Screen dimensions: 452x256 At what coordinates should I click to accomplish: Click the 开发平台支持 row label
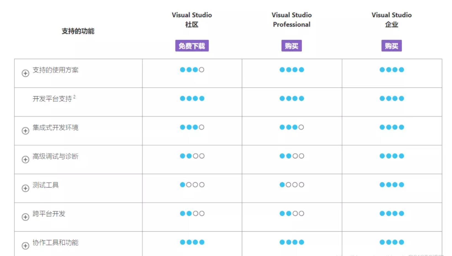click(52, 99)
